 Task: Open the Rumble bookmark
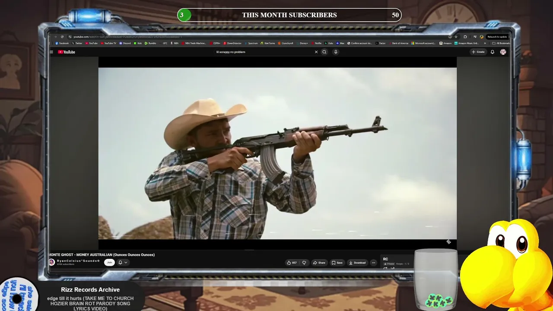click(x=150, y=43)
